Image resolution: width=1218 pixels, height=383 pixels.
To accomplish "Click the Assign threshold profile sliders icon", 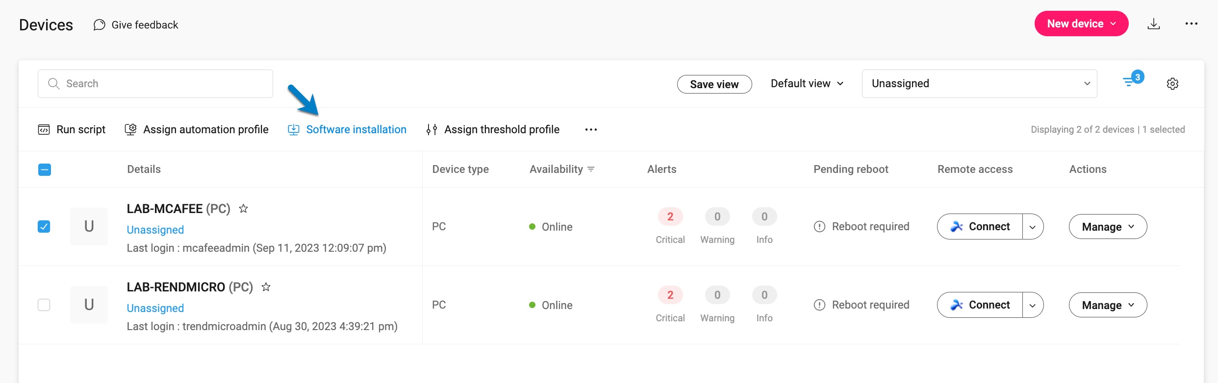I will click(x=431, y=130).
